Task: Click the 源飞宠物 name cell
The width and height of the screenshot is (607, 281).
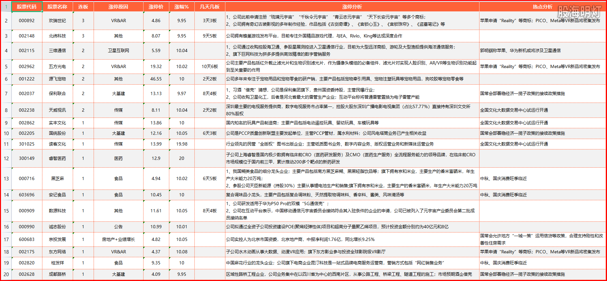Action: (57, 79)
